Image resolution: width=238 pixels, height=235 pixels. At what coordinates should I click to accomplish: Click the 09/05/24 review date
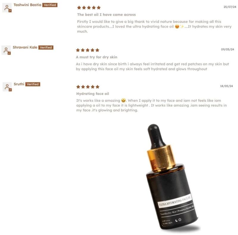click(x=228, y=49)
